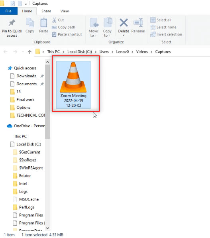Expand chevron after Videos in breadcrumb

151,52
